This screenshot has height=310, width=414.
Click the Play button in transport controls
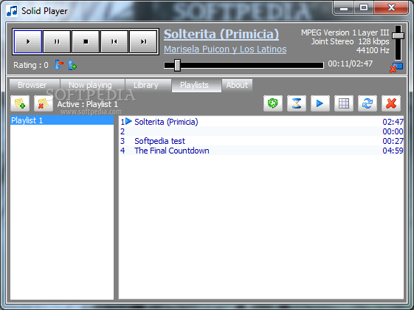coord(28,42)
